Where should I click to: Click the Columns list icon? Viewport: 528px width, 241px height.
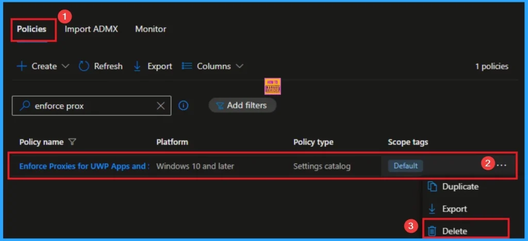click(187, 66)
